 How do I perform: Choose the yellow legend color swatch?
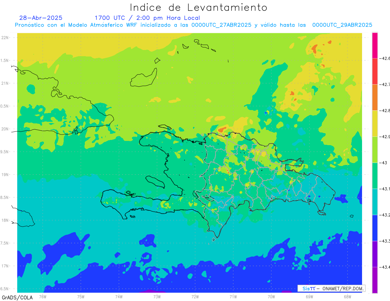[x=375, y=124]
